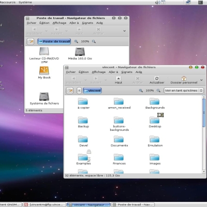This screenshot has height=207, width=207.
Task: Click the Haut button in vincent window
Action: pyautogui.click(x=119, y=80)
